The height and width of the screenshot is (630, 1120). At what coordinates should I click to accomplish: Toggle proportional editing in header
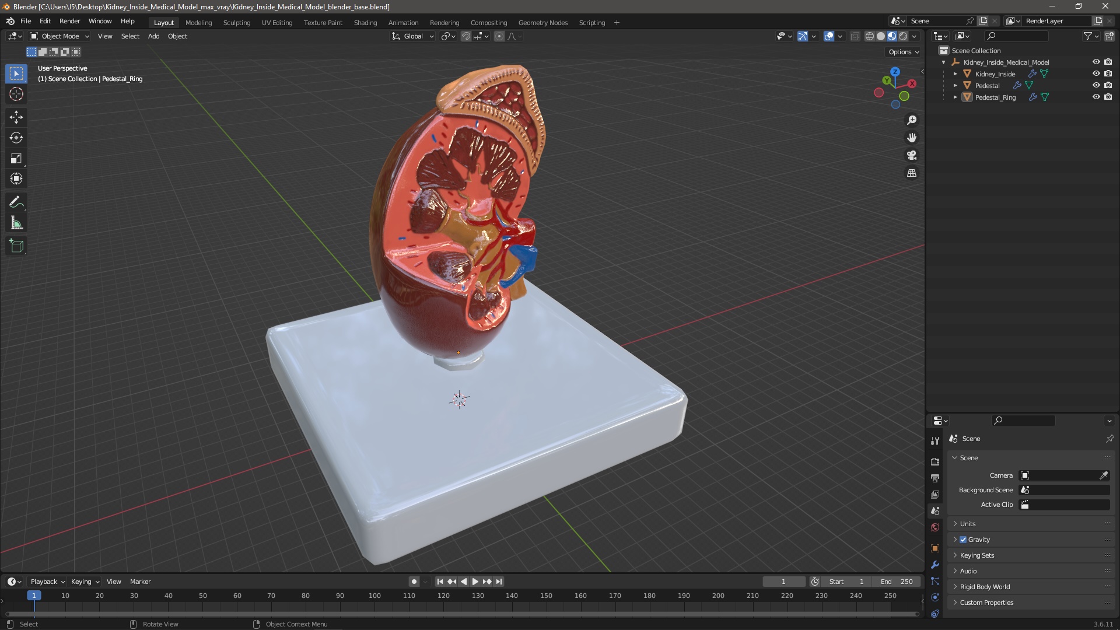point(499,36)
